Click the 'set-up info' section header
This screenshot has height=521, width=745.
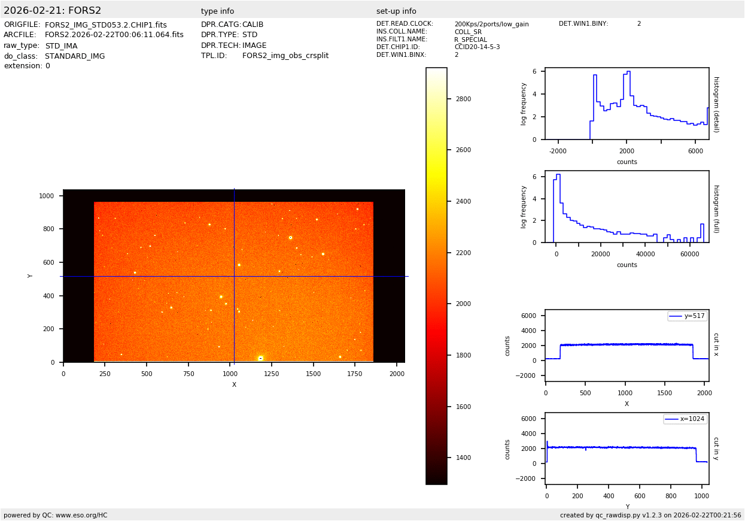pyautogui.click(x=396, y=11)
